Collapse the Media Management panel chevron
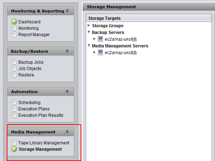 coord(67,132)
